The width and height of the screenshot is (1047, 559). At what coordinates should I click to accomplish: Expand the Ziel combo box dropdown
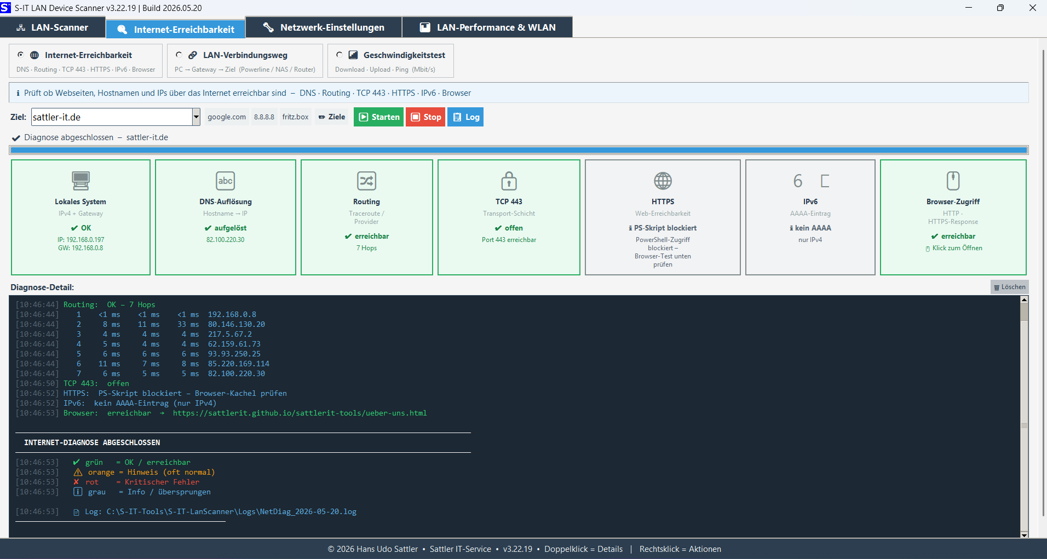coord(196,117)
